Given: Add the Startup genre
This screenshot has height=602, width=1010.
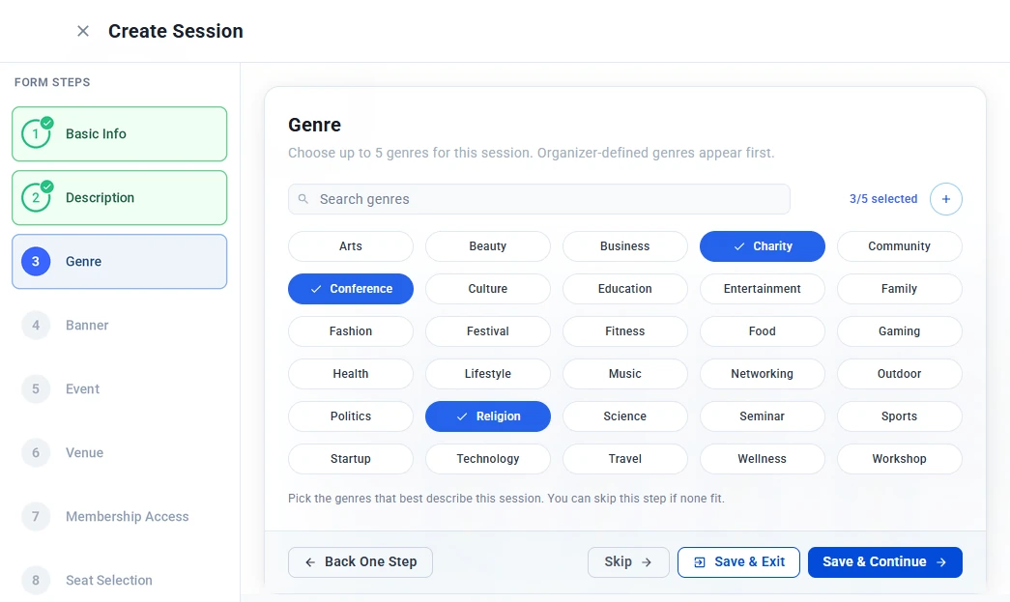Looking at the screenshot, I should [351, 458].
